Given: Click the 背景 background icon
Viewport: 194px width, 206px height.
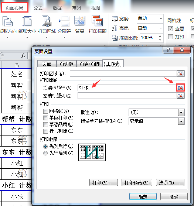Looking at the screenshot, I should (80, 21).
